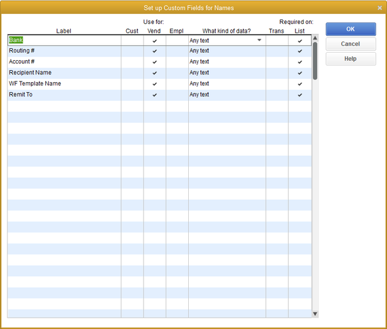This screenshot has height=329, width=387.
Task: Toggle Vend checkmark for Remit To row
Action: tap(154, 95)
